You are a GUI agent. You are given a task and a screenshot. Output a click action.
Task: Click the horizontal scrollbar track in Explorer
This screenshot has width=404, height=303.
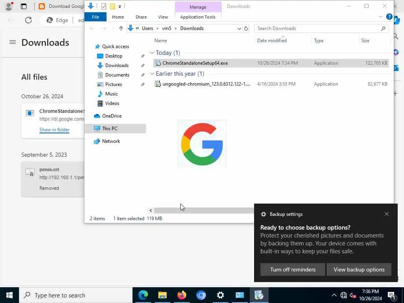(204, 211)
